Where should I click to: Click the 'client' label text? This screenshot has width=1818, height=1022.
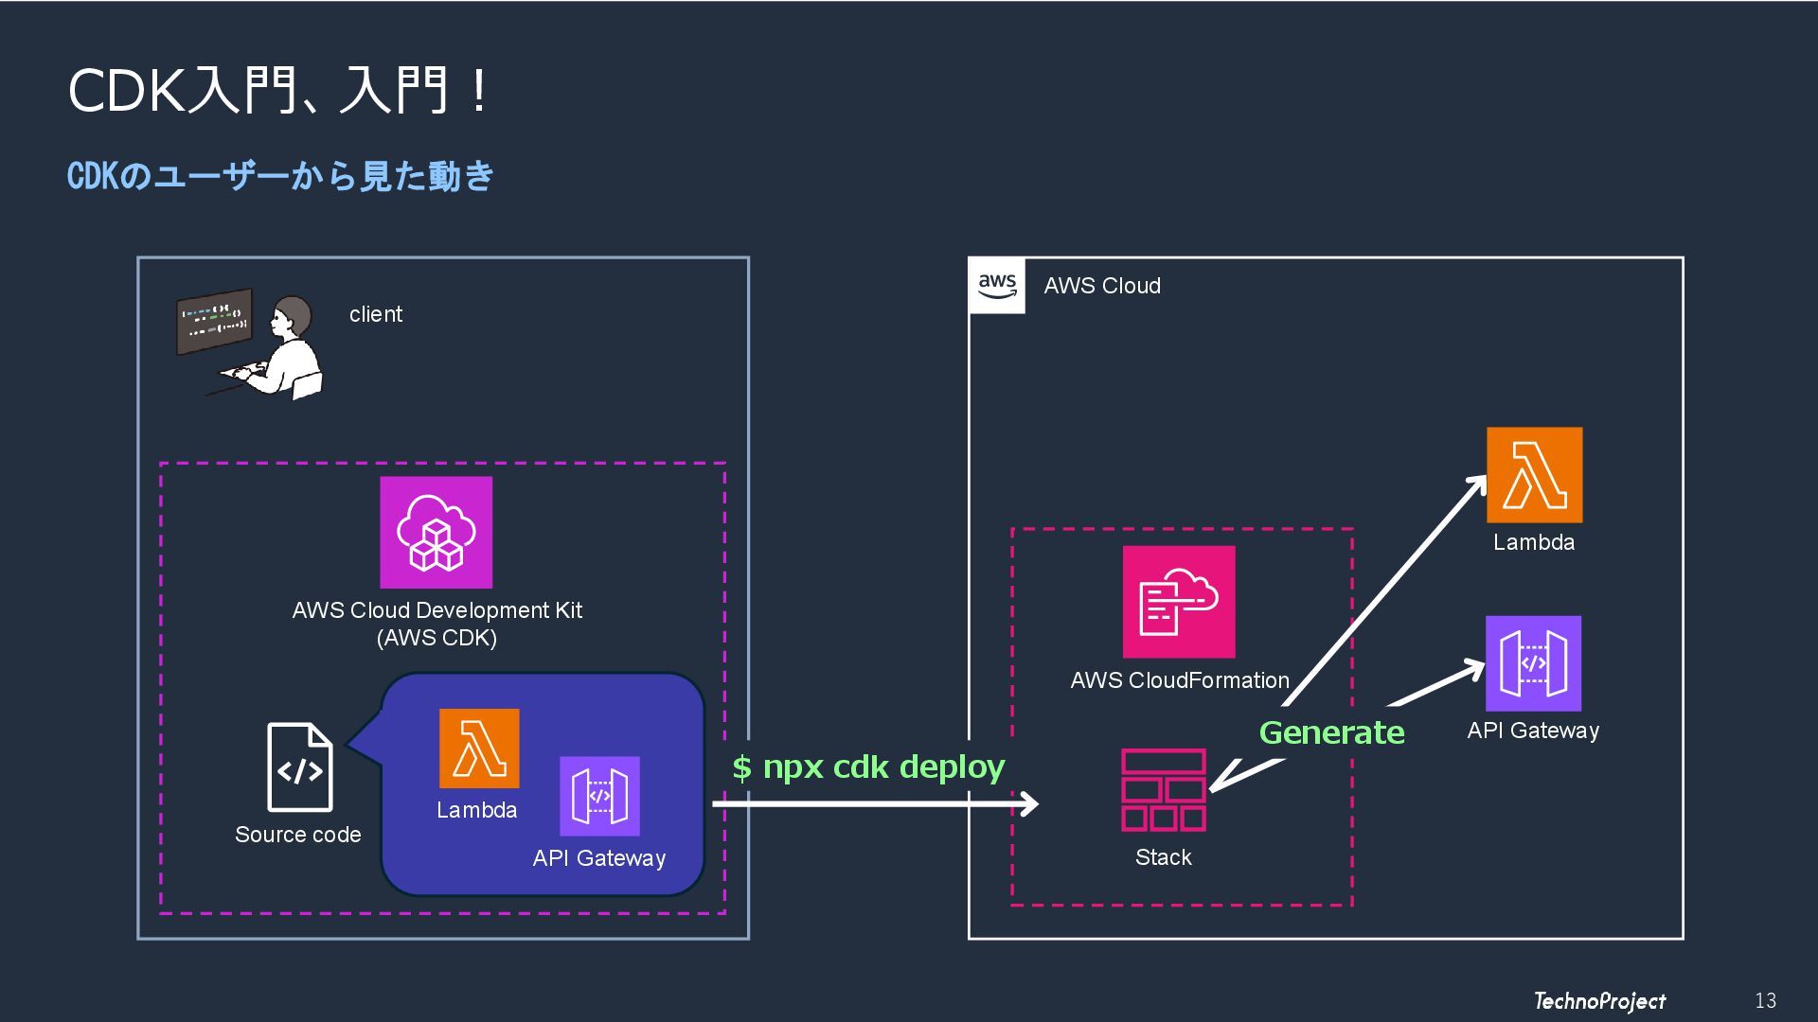click(x=376, y=314)
